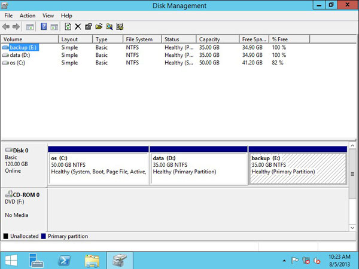
Task: Click the Disk 0 drive icon
Action: [x=9, y=150]
